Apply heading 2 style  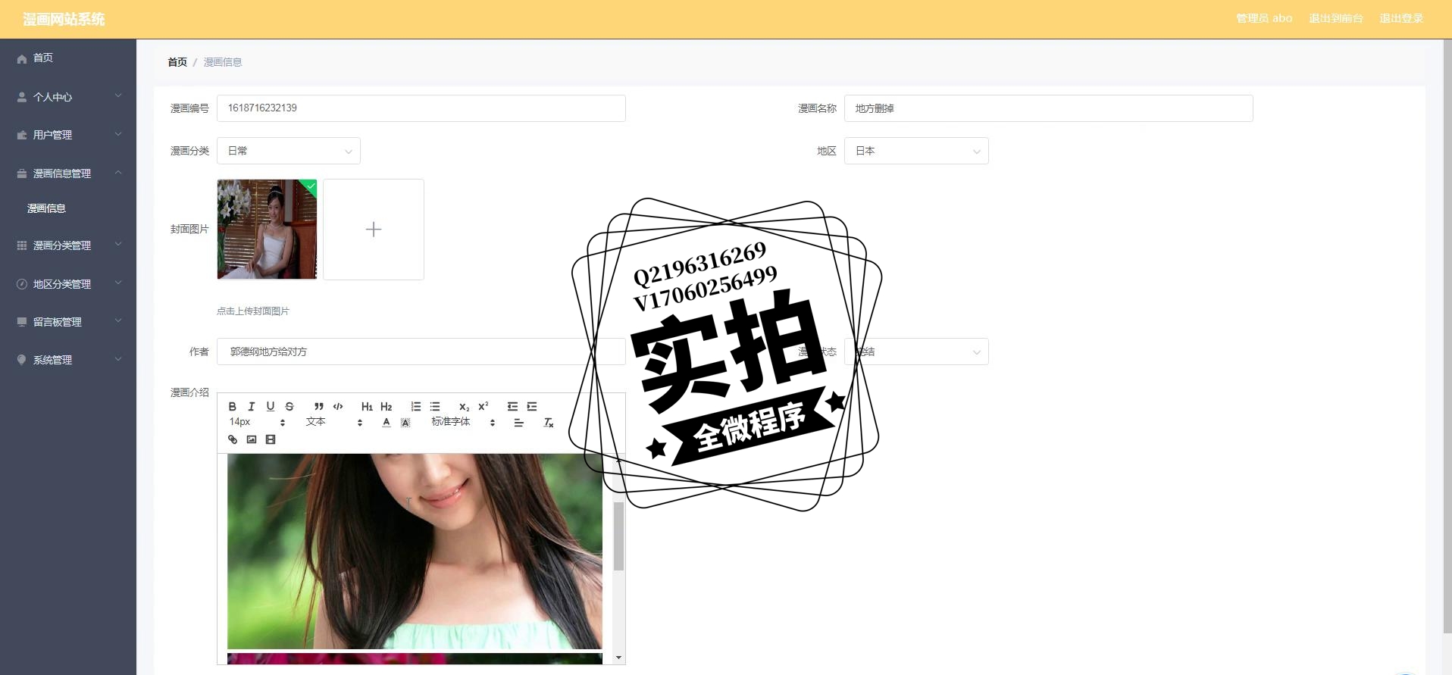pos(386,406)
